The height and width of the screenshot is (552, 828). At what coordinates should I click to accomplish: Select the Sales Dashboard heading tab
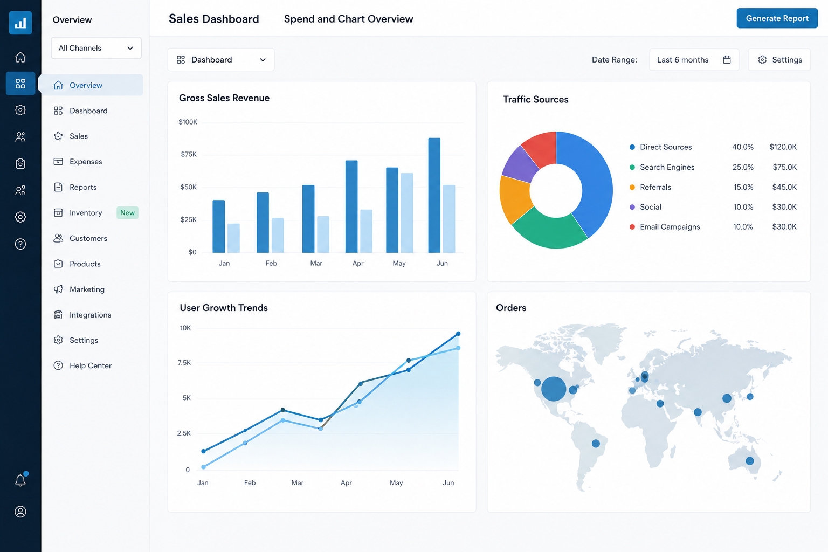[x=214, y=19]
